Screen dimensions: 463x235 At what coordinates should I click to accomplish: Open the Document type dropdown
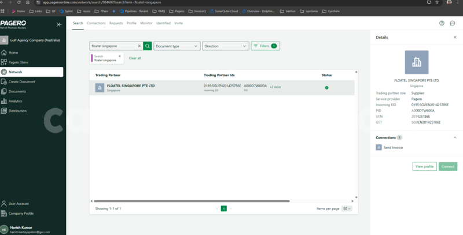coord(177,46)
